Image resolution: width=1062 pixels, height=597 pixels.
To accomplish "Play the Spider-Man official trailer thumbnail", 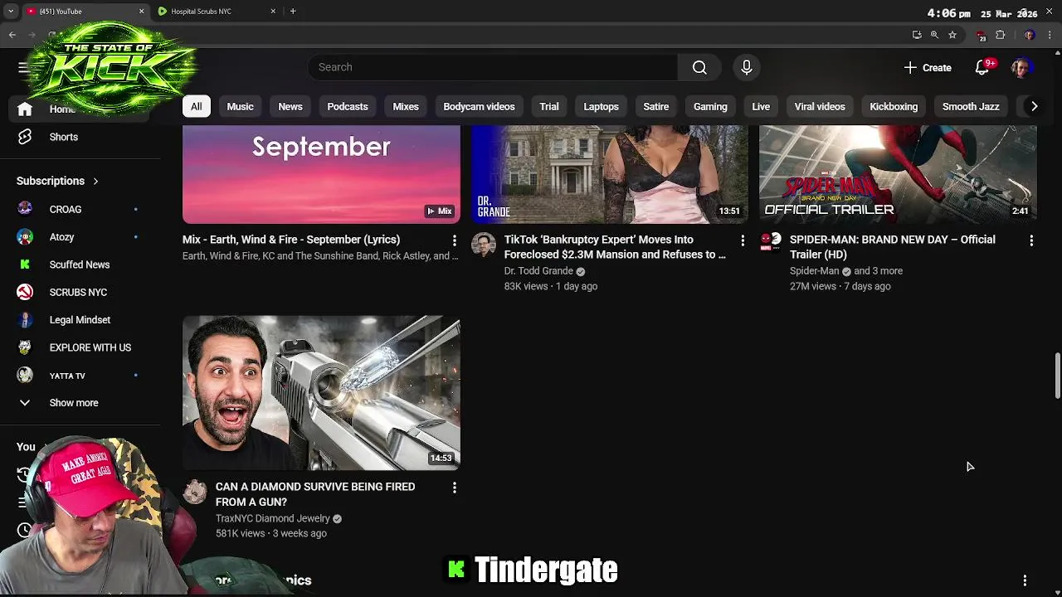I will [x=898, y=174].
